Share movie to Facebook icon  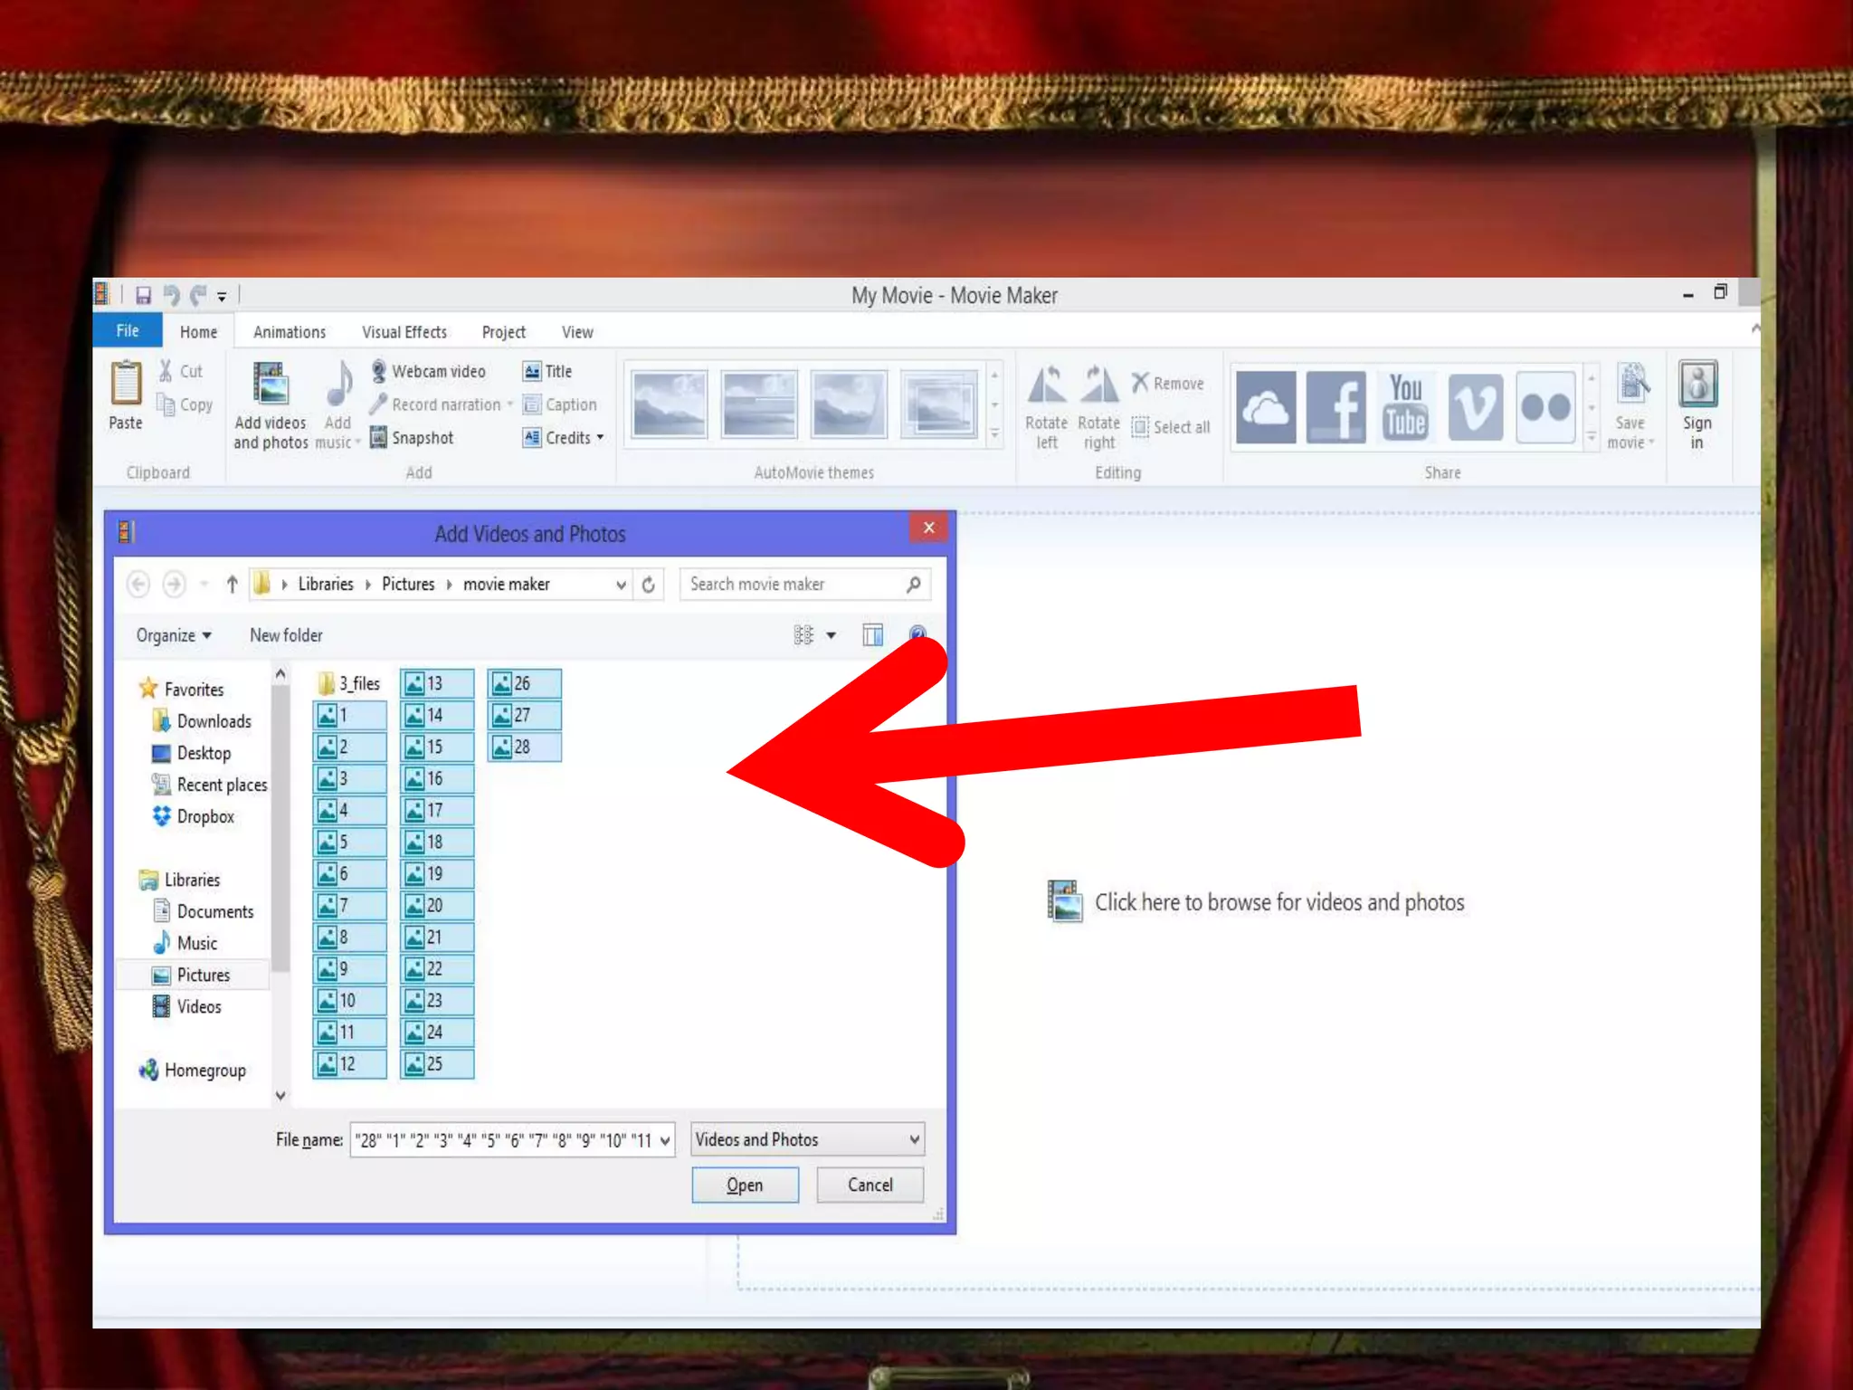pos(1335,407)
